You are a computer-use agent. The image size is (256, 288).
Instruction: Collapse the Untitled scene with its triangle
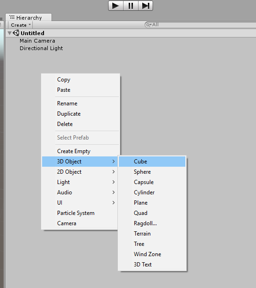(9, 33)
